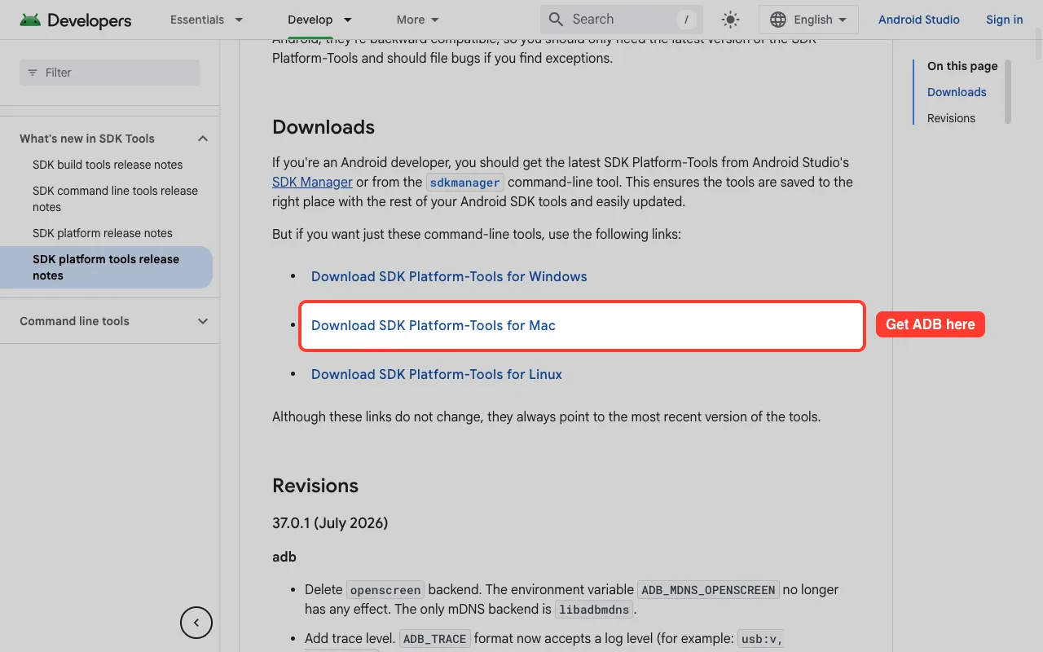Click the Downloads section heading
This screenshot has width=1043, height=652.
click(323, 127)
